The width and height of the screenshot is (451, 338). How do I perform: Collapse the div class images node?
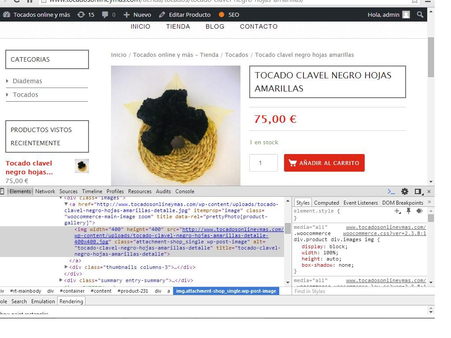(61, 198)
